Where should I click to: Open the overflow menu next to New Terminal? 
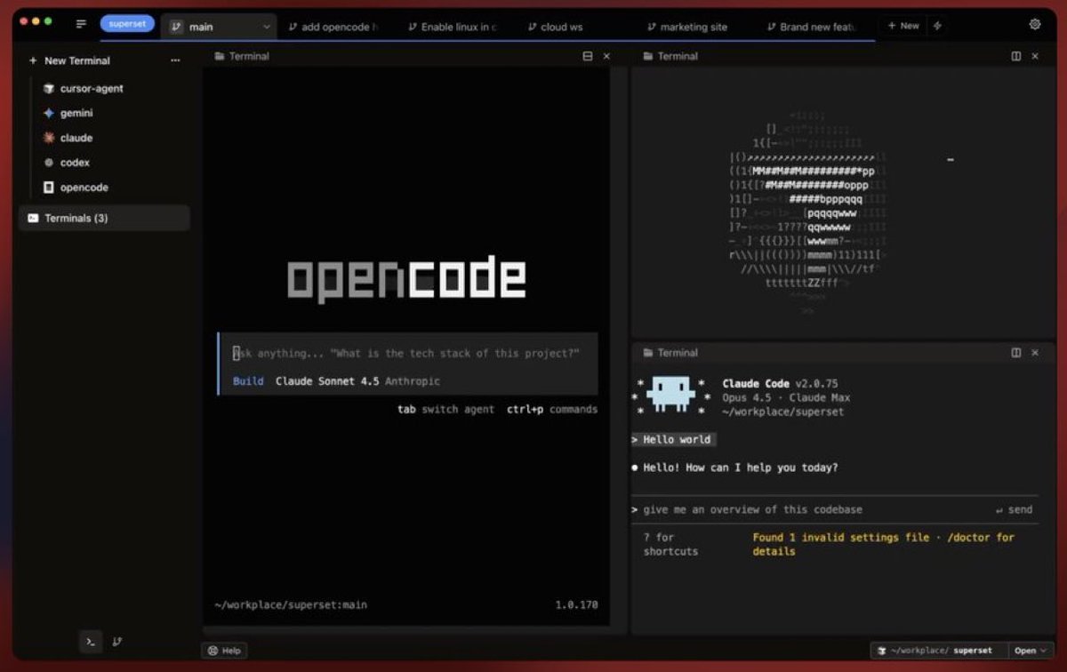175,60
